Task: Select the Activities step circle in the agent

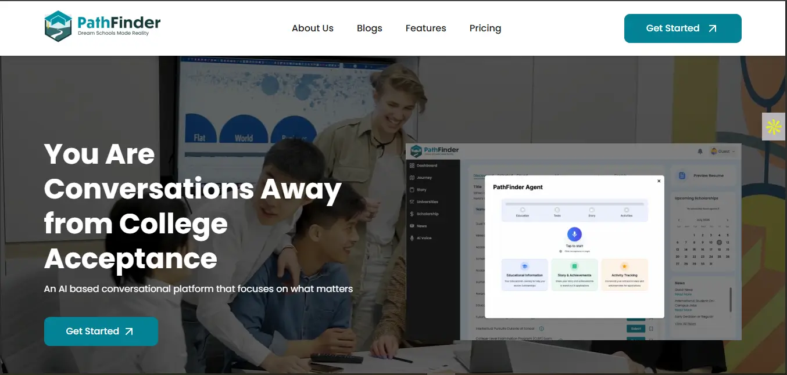Action: [x=627, y=210]
